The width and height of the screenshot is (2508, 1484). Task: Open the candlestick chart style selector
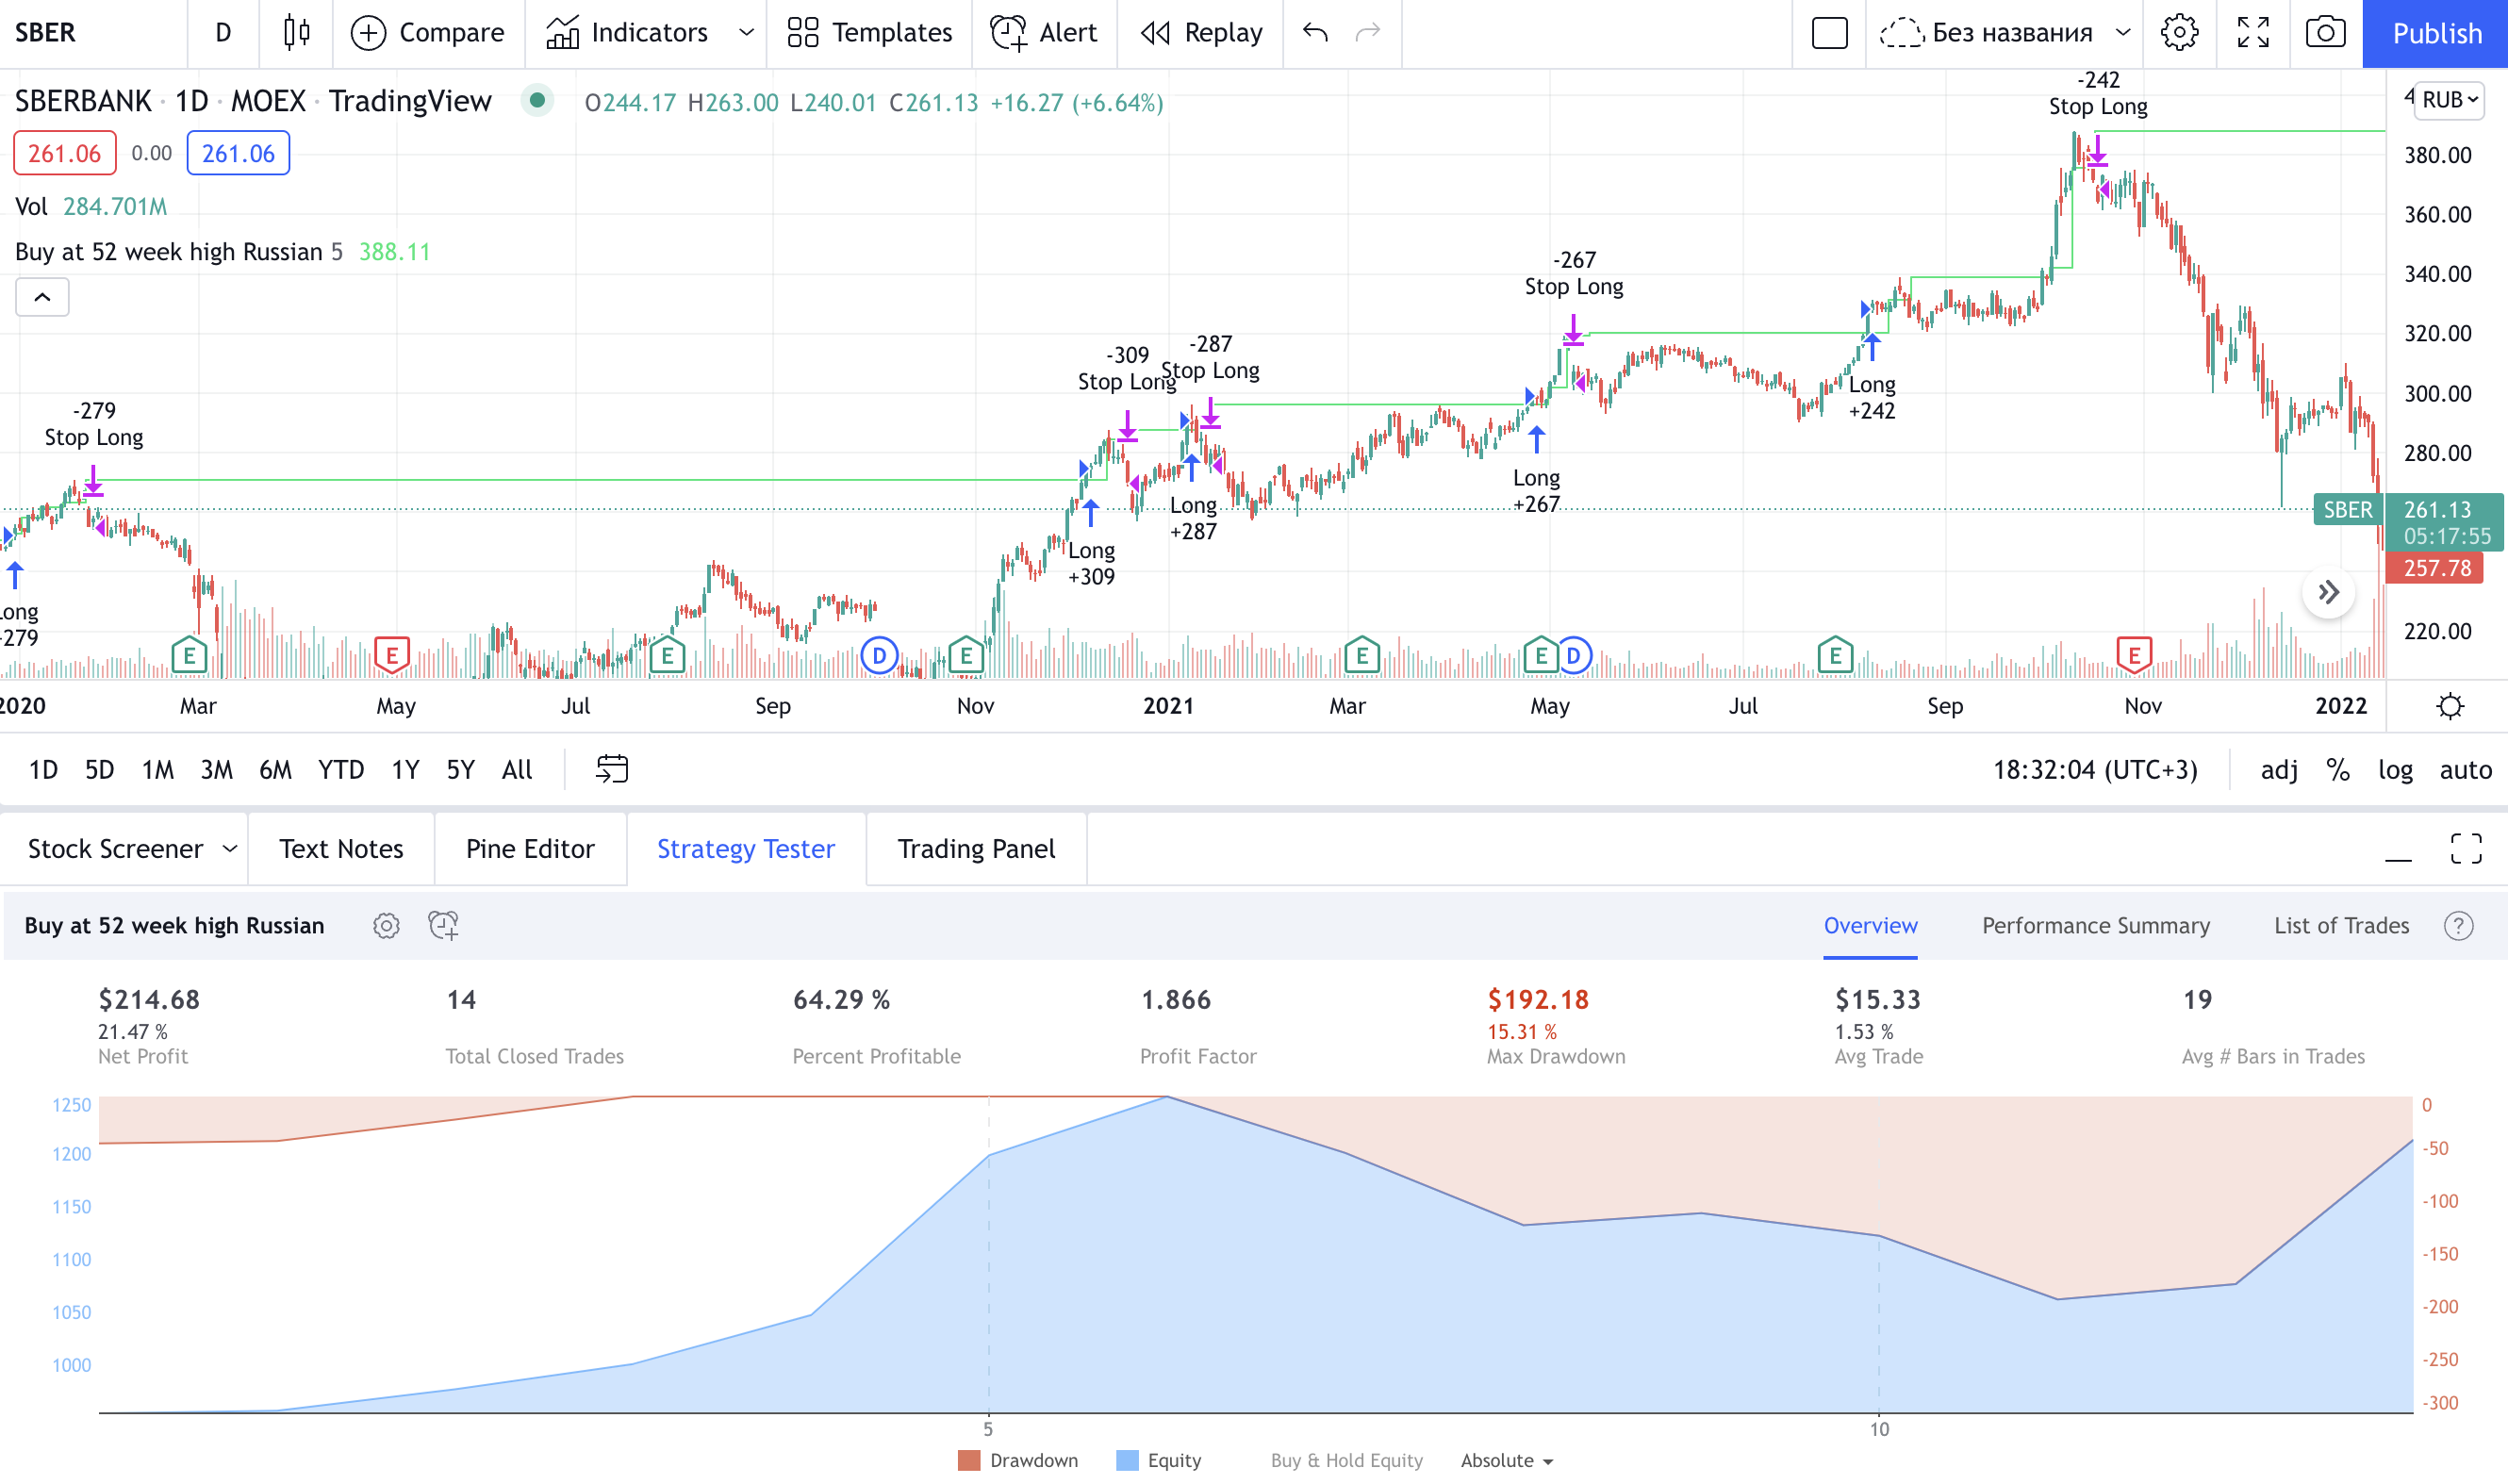pyautogui.click(x=296, y=33)
